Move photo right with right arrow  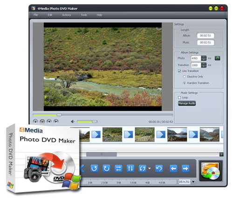coord(185,168)
